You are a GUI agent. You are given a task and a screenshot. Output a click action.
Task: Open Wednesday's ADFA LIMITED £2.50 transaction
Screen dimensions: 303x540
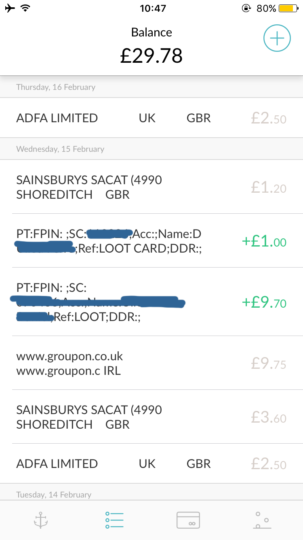(x=151, y=463)
